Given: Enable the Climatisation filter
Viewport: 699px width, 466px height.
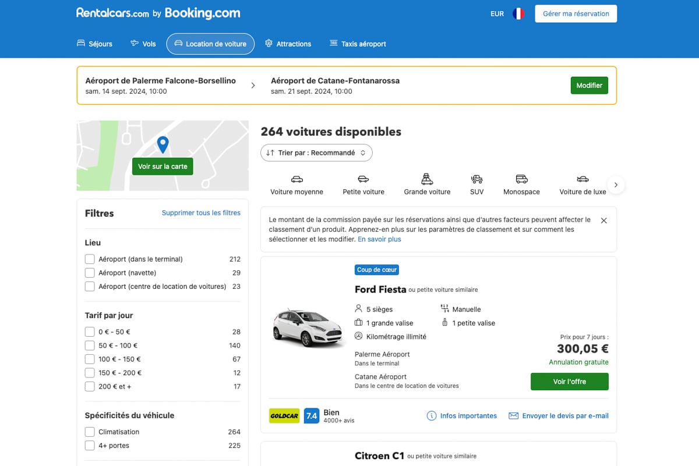Looking at the screenshot, I should (x=90, y=432).
